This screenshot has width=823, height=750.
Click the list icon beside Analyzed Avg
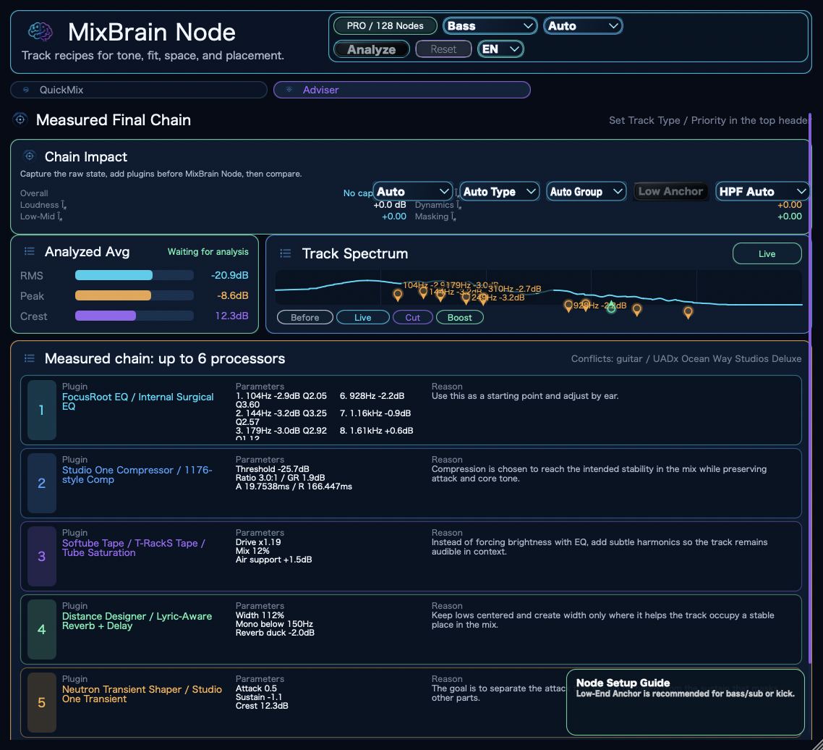[30, 252]
